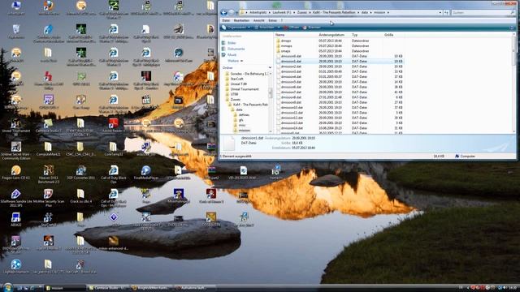Click the file list vertical scrollbar
Image resolution: width=520 pixels, height=292 pixels.
coord(514,83)
